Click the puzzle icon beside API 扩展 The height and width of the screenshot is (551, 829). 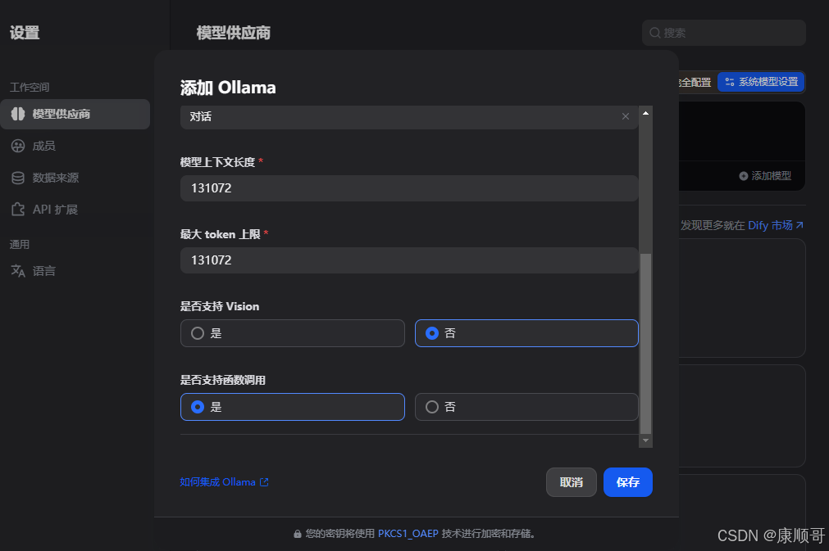pyautogui.click(x=18, y=210)
